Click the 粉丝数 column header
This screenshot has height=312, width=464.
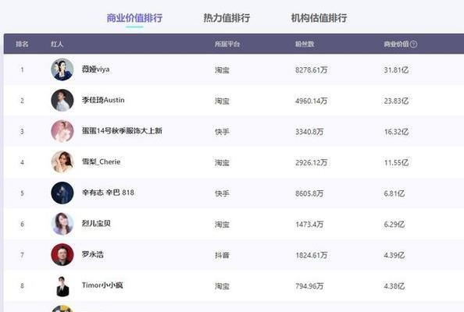[x=305, y=44]
